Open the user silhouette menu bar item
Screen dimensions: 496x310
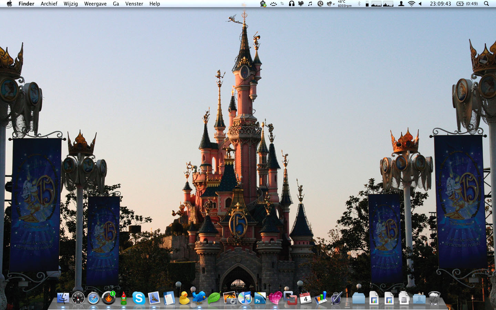401,4
